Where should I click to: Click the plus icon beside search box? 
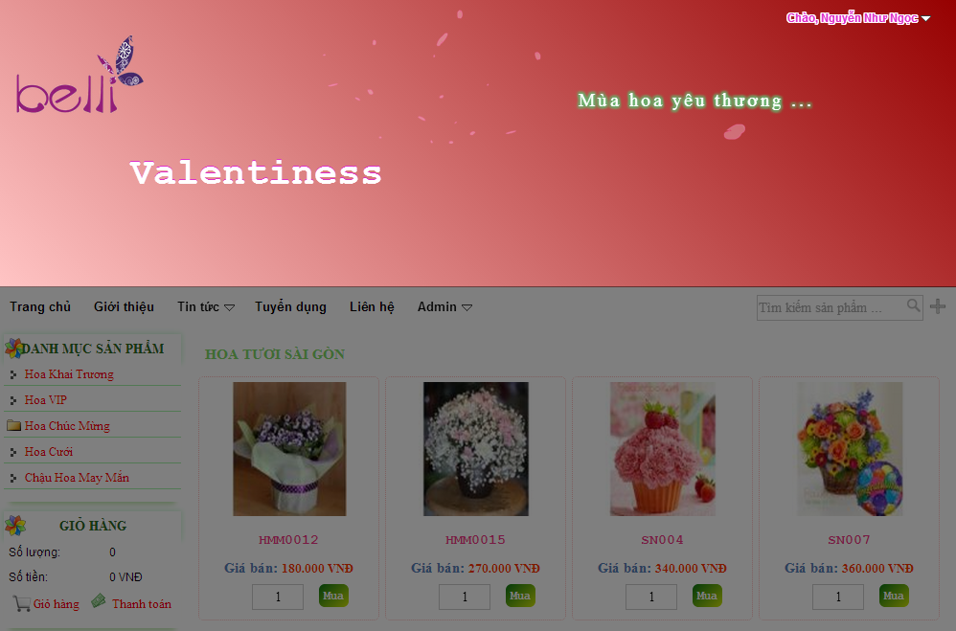[938, 306]
